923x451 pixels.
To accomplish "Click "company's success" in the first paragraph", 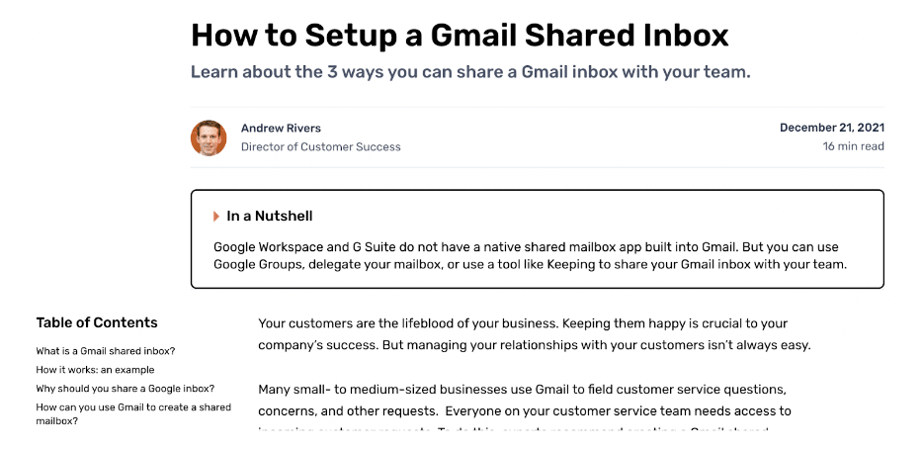I will [317, 345].
